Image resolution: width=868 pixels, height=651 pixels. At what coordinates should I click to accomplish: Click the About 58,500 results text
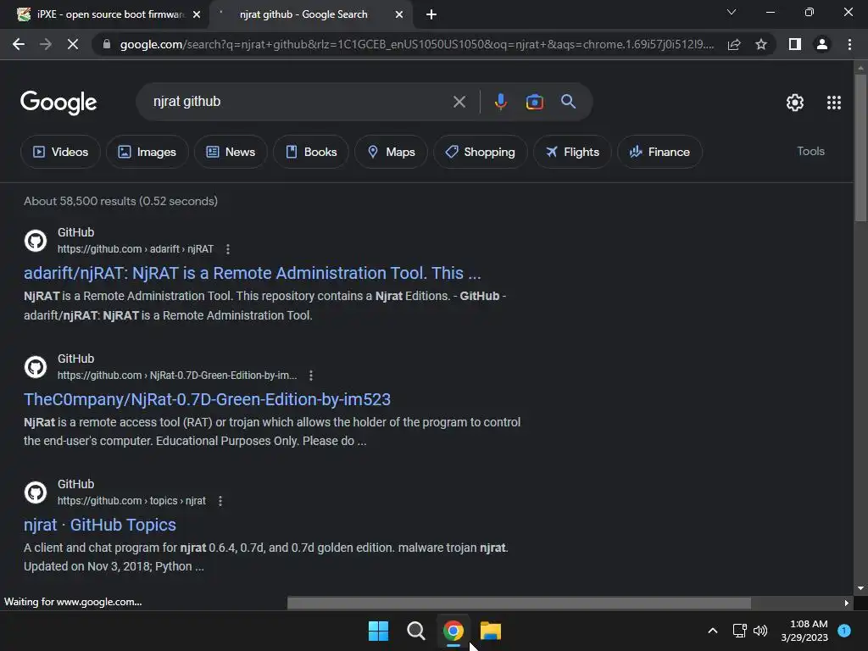click(120, 201)
